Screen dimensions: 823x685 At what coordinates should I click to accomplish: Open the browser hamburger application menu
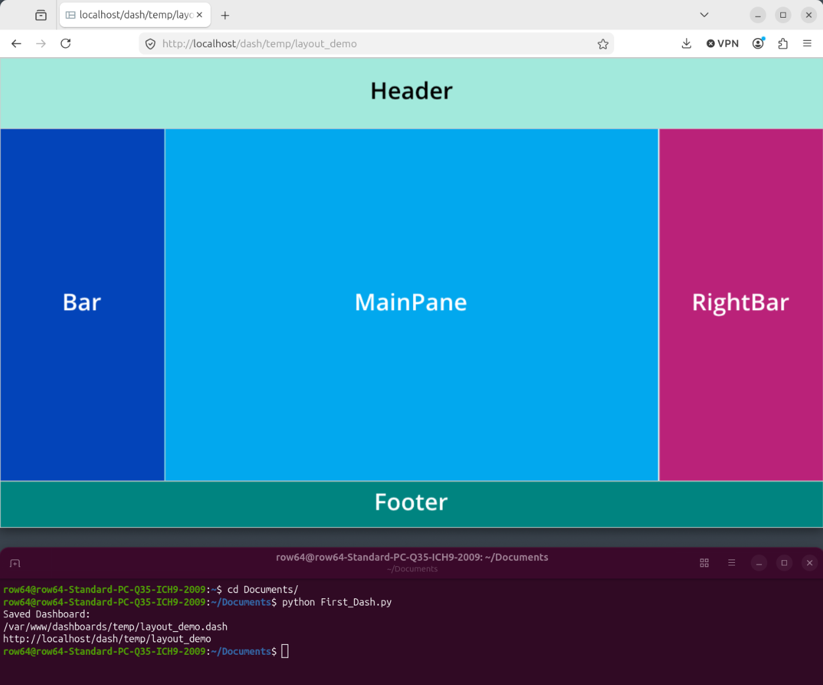pos(807,43)
